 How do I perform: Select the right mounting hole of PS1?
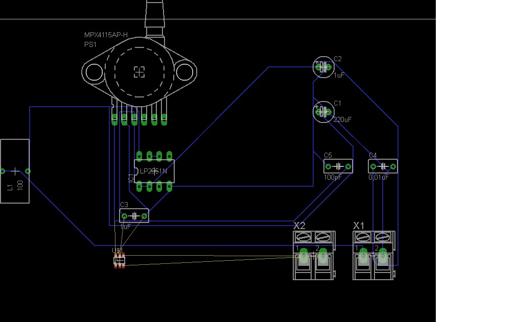(x=184, y=72)
